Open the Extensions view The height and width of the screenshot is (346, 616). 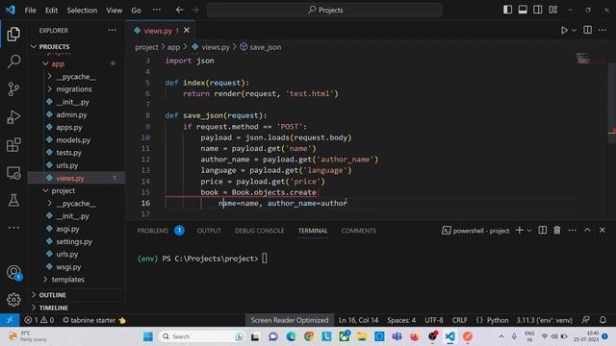13,145
